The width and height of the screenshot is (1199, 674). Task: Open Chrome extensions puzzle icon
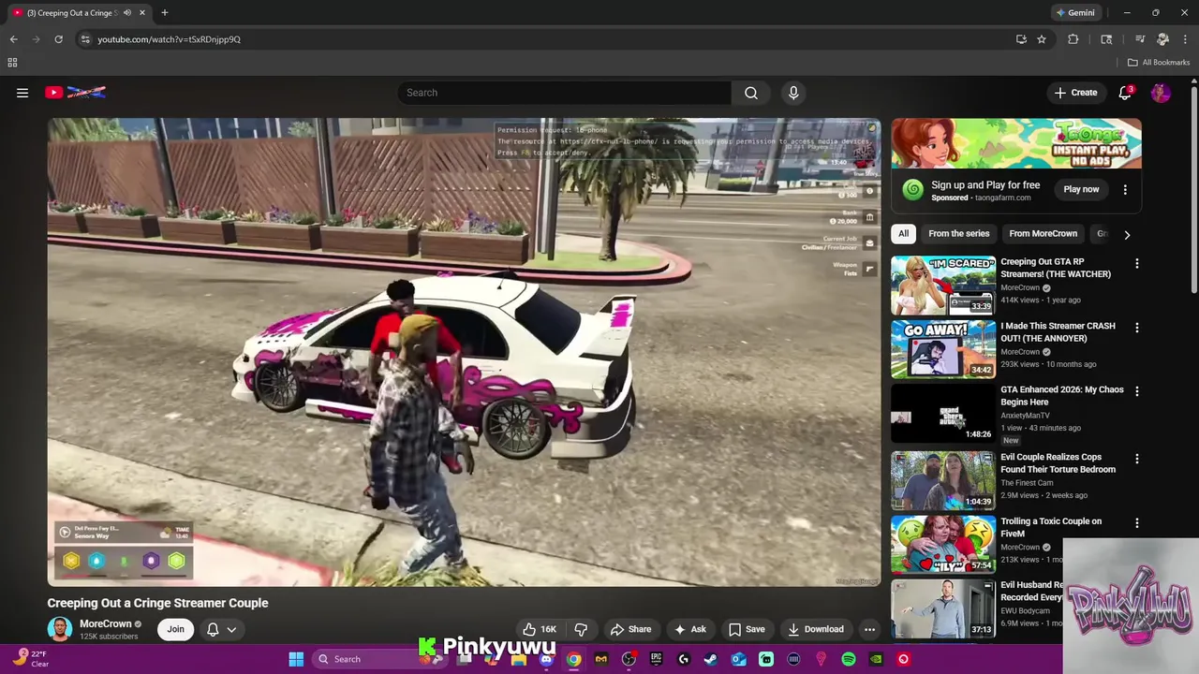1073,39
